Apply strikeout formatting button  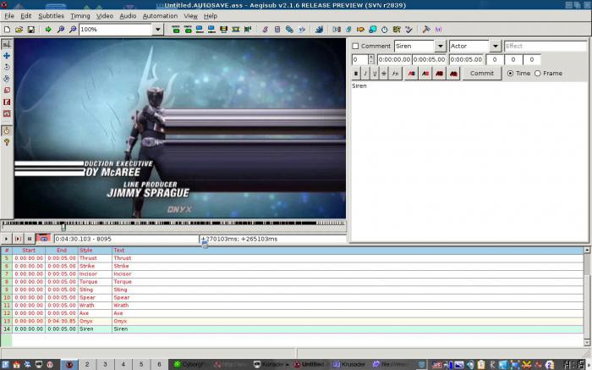pyautogui.click(x=384, y=74)
